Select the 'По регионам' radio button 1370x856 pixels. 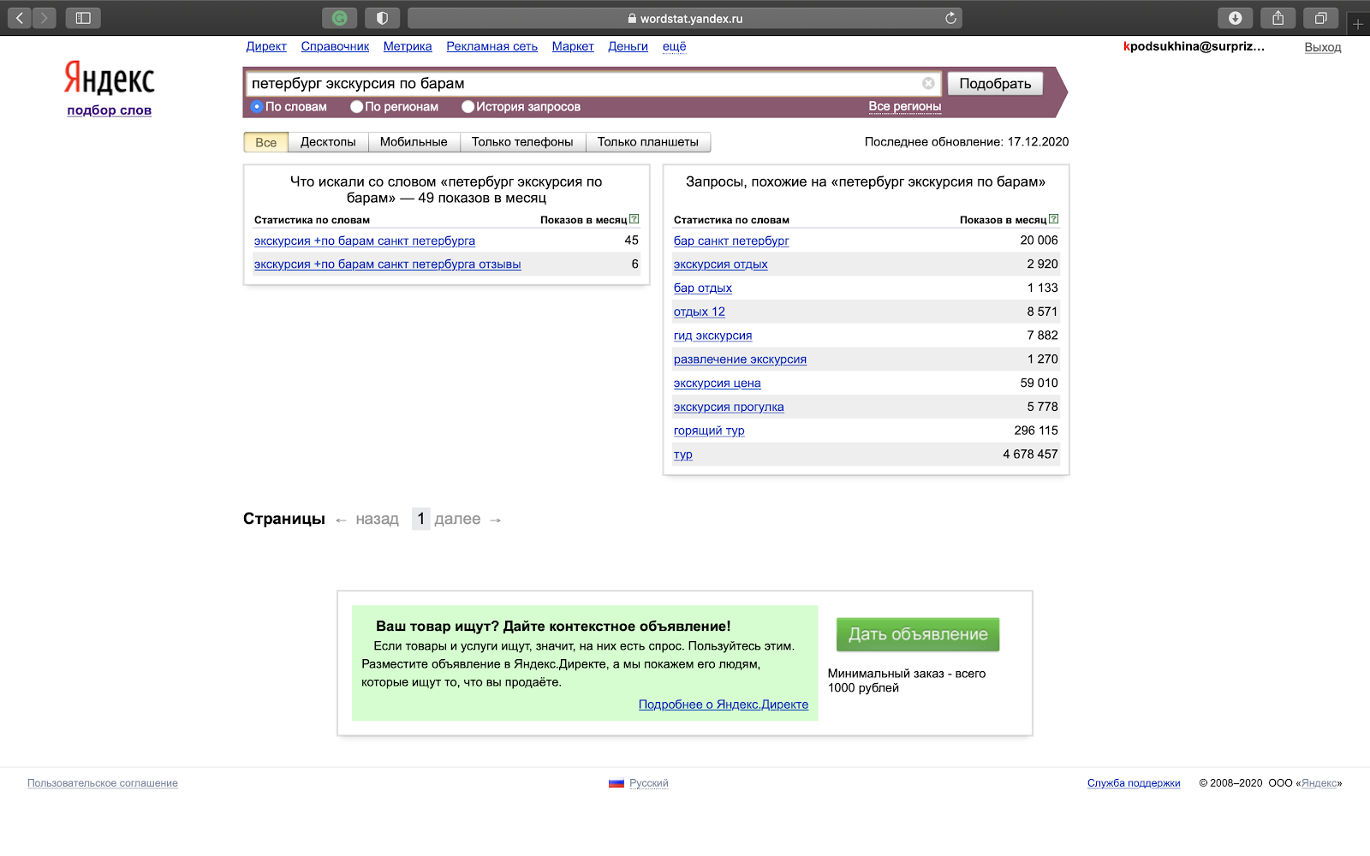(x=357, y=107)
